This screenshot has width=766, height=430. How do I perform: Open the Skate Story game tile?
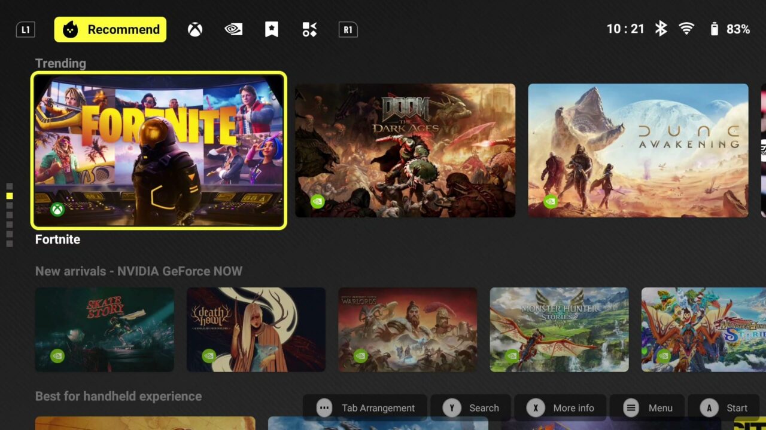pos(105,330)
